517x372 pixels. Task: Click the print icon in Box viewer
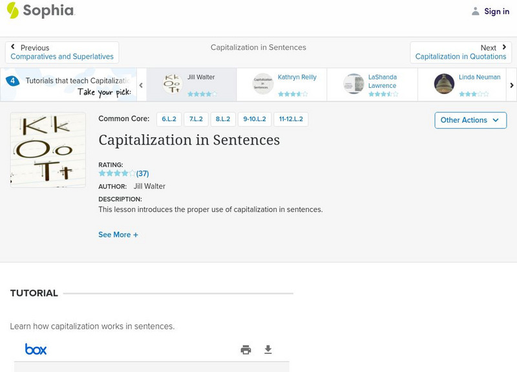point(246,350)
